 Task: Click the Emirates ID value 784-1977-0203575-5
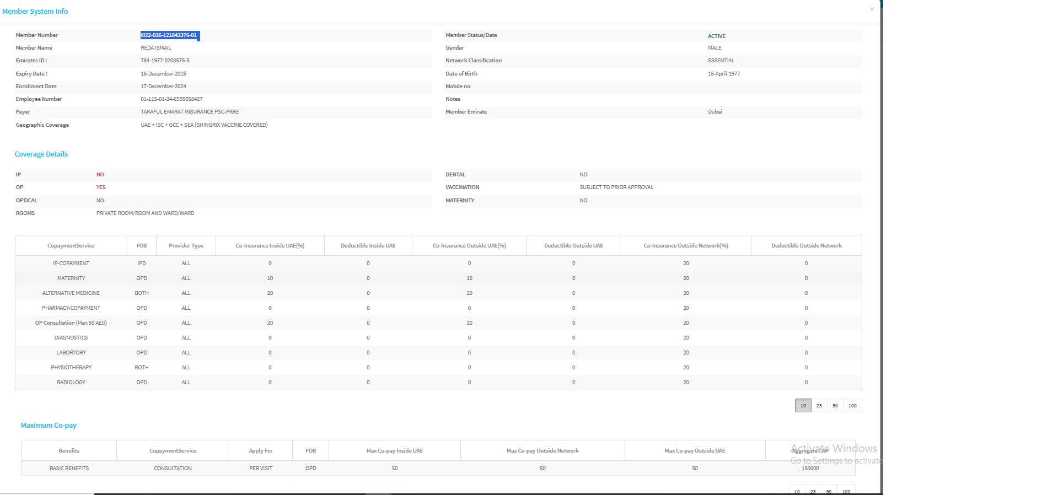pyautogui.click(x=165, y=61)
